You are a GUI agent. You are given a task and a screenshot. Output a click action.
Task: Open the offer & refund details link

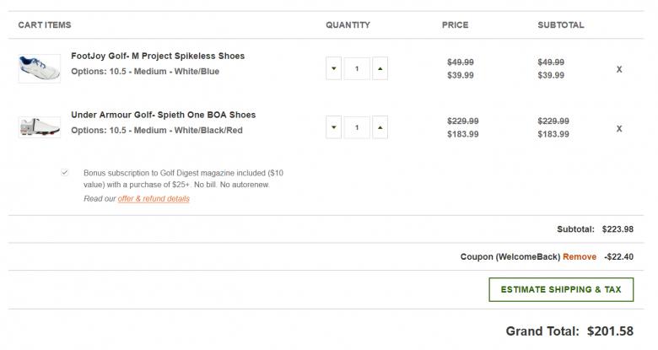(154, 199)
